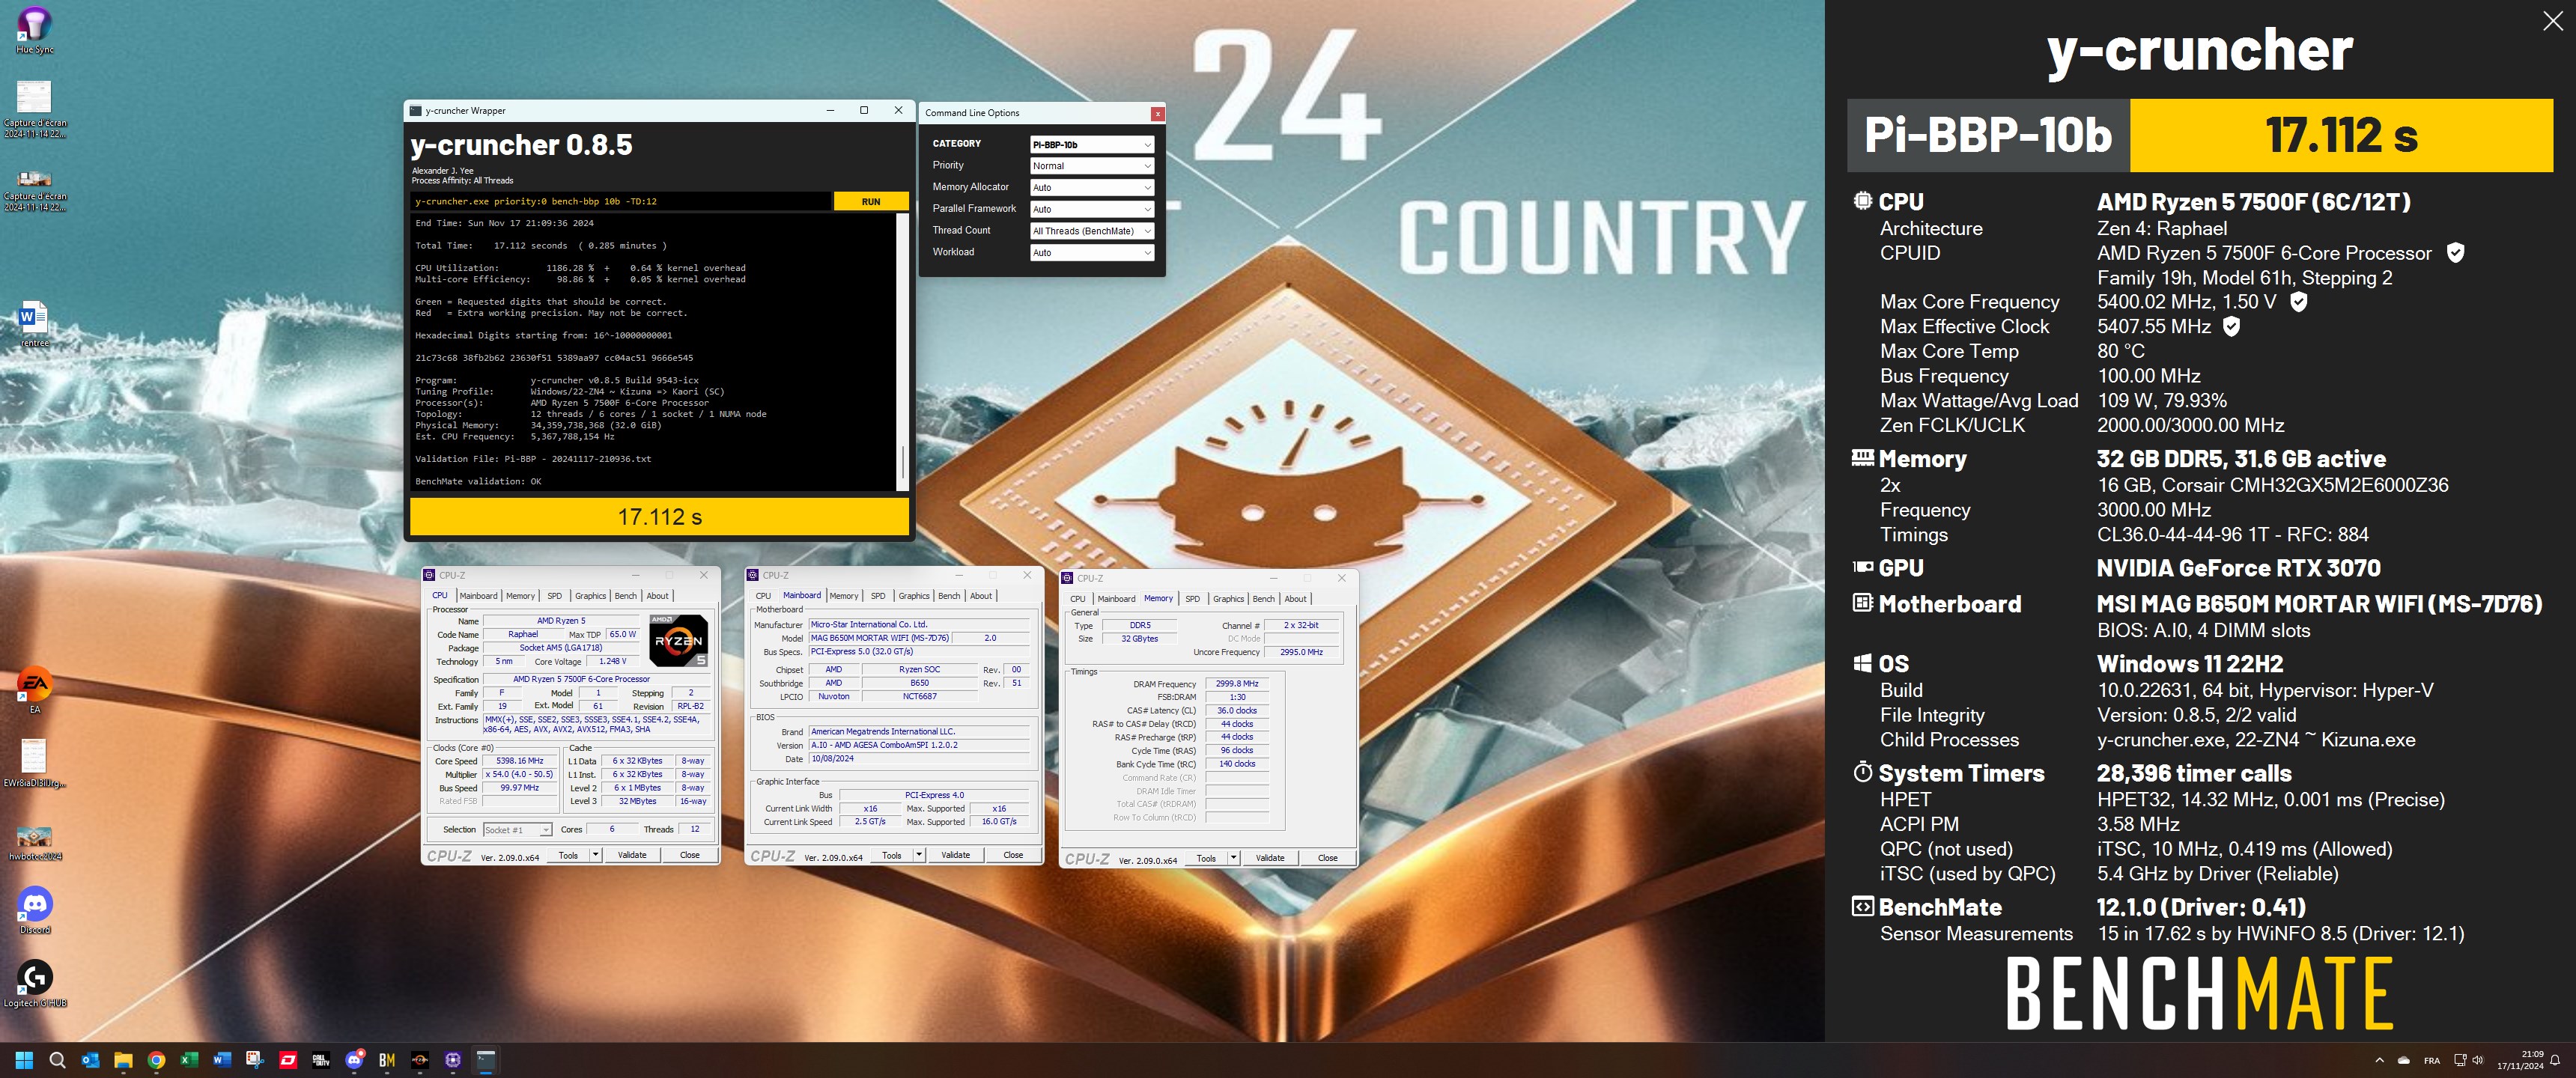
Task: Open the Snipping Tool taskbar icon
Action: coord(255,1060)
